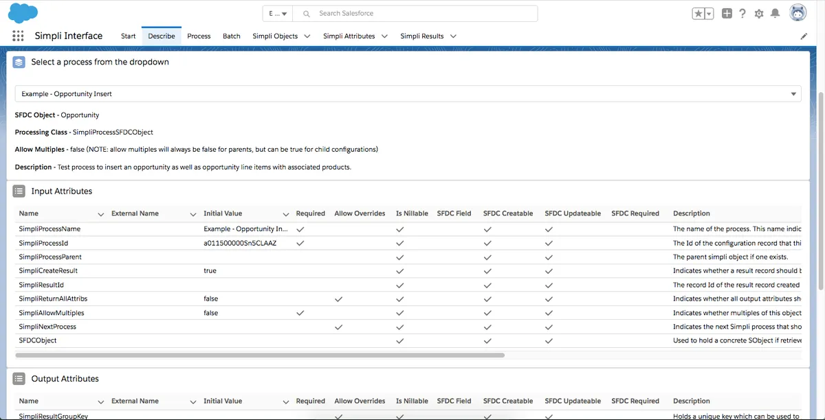Select the SimpliResultId row name

(x=41, y=285)
